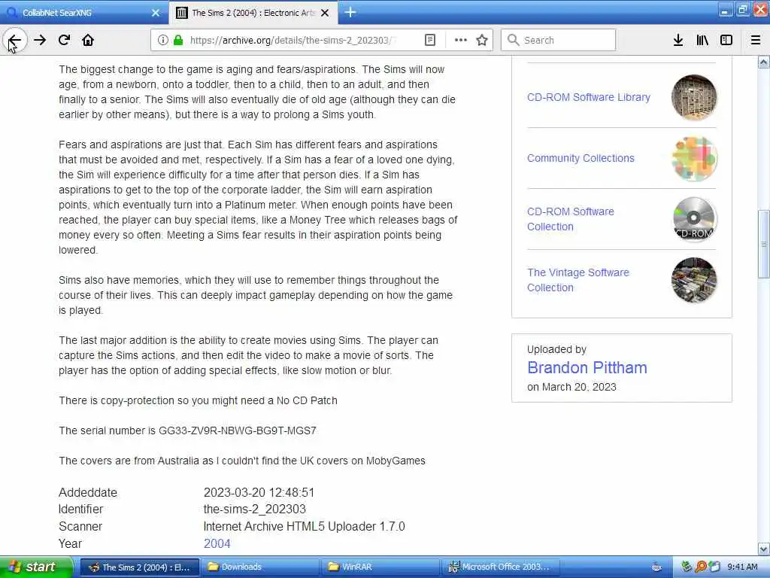The height and width of the screenshot is (578, 770).
Task: Close the CollabNet SearXNG tab
Action: pos(156,13)
